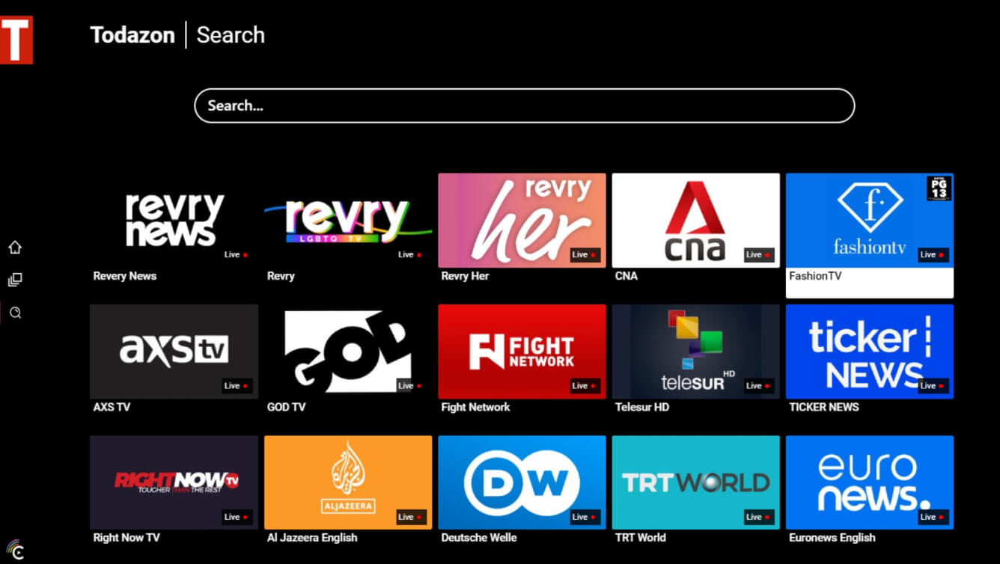Viewport: 1000px width, 564px height.
Task: Click the "Revery News" title text
Action: [125, 276]
